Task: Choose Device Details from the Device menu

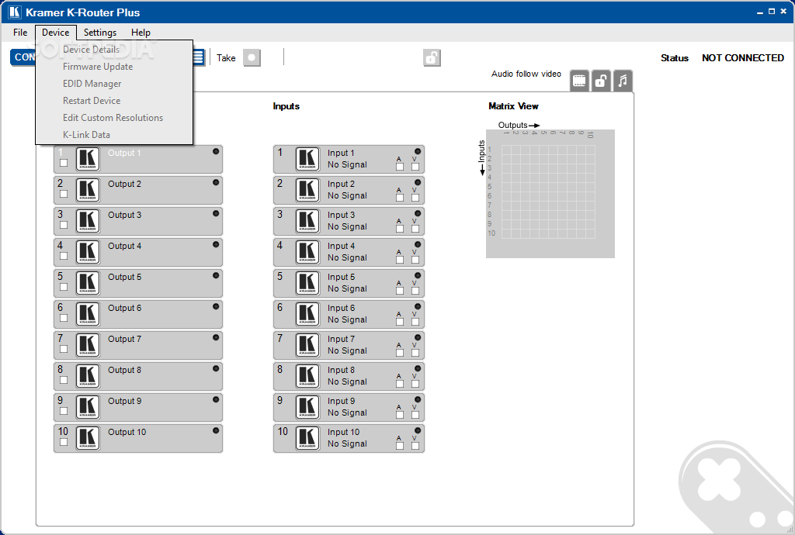Action: [114, 50]
